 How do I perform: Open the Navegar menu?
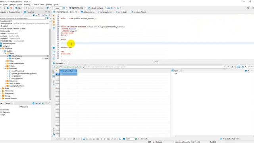pyautogui.click(x=12, y=4)
